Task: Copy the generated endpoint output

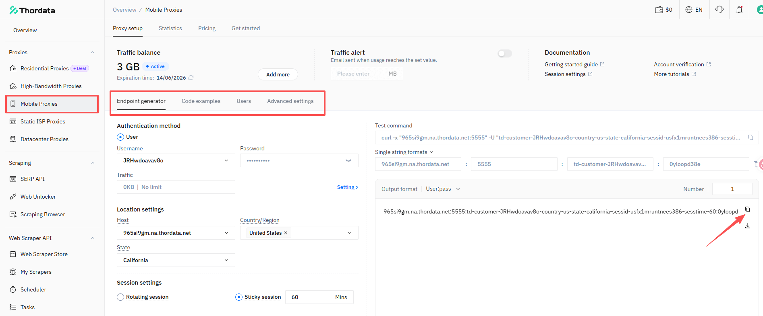Action: click(x=747, y=209)
